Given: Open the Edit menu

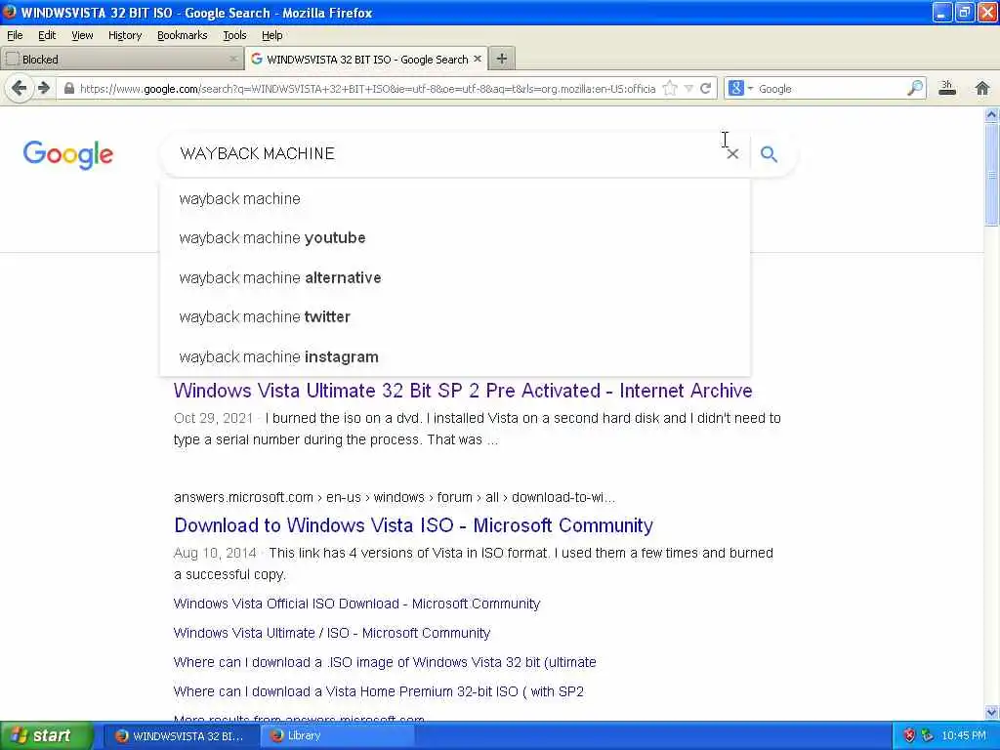Looking at the screenshot, I should (47, 35).
